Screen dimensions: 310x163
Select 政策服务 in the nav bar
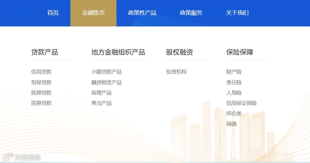coord(191,13)
